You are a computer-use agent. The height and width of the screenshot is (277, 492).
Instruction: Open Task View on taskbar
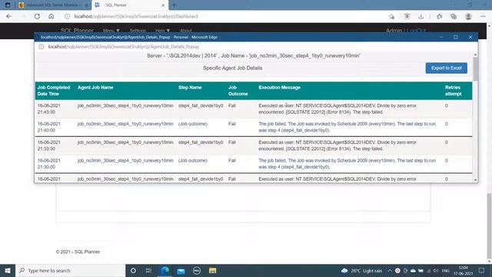click(x=148, y=270)
